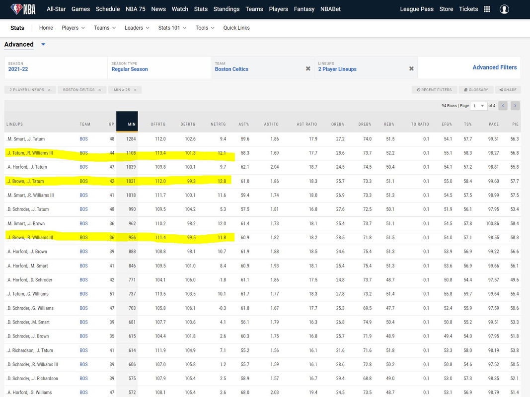Open Watch in top navigation
Screen dimensions: 530x397
[180, 9]
